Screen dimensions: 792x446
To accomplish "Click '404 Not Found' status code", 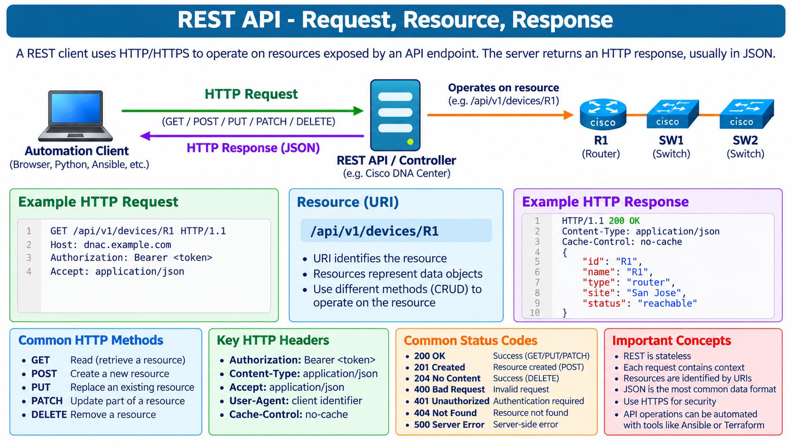I will 445,413.
